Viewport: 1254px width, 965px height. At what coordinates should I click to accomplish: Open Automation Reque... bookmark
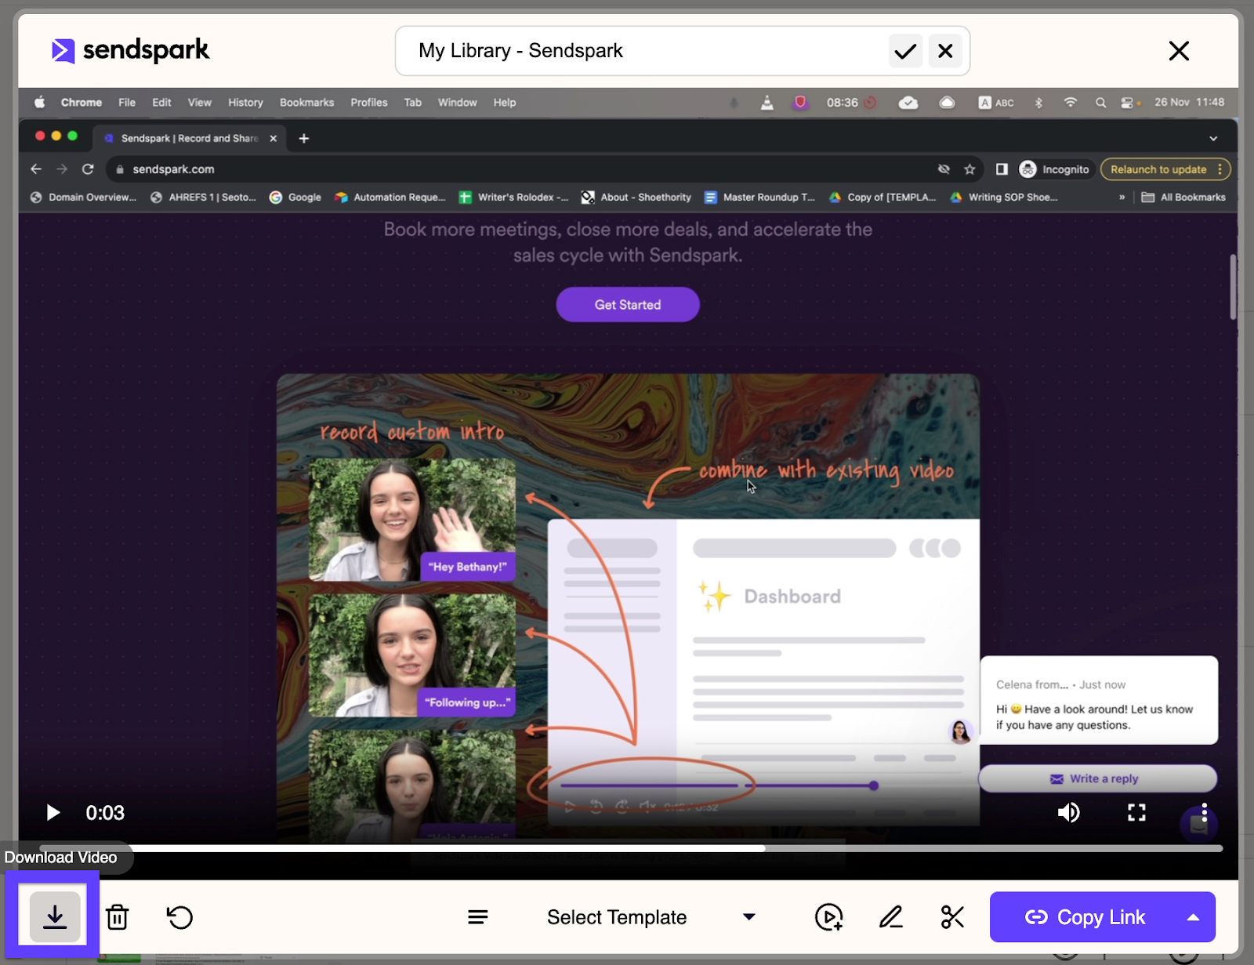[390, 198]
